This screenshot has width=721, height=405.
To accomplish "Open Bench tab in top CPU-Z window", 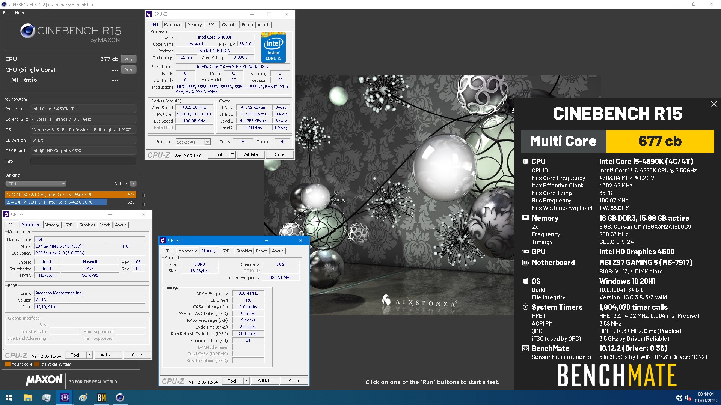I will (247, 25).
